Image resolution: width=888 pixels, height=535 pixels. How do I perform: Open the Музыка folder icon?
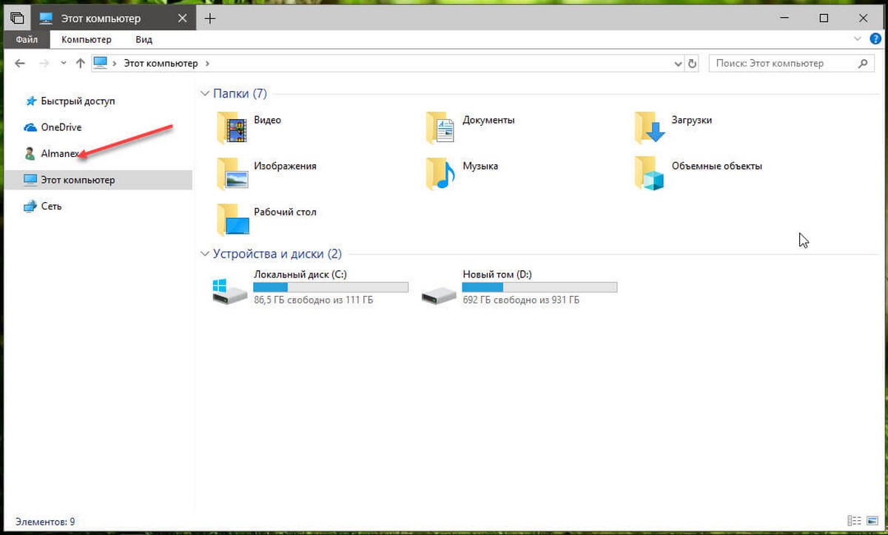pyautogui.click(x=440, y=173)
